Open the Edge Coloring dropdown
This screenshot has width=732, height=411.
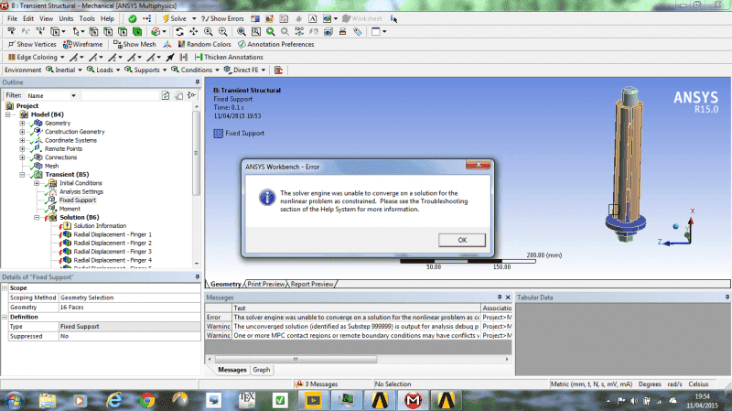click(40, 57)
